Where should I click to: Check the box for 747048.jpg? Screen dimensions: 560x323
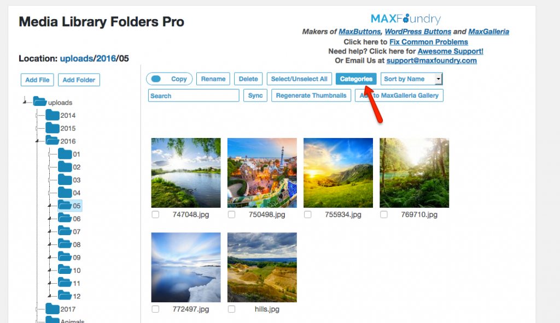click(155, 214)
